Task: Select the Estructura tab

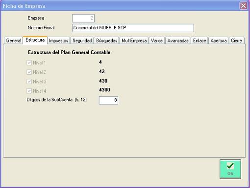Action: pos(35,40)
